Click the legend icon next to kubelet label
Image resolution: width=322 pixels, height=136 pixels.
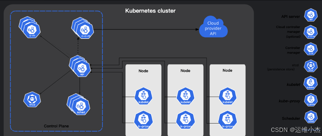311,83
